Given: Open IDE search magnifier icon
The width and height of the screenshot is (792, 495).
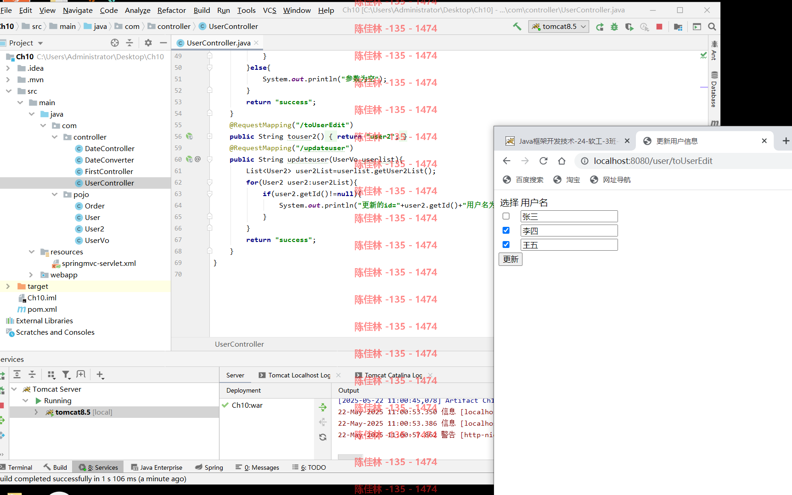Looking at the screenshot, I should click(x=712, y=27).
